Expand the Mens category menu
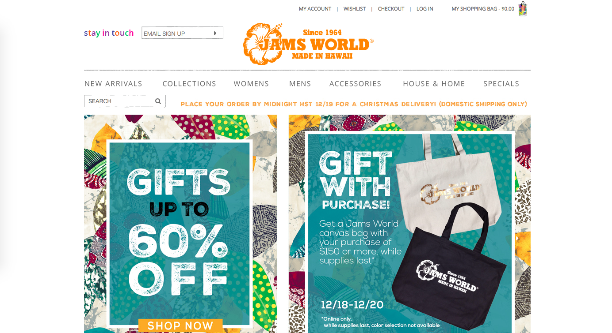This screenshot has height=333, width=612. (x=300, y=84)
